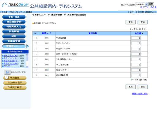Screen dimensions: 157x117
Task: Go to 施設の登録 in the breadcrumb
Action: click(56, 15)
